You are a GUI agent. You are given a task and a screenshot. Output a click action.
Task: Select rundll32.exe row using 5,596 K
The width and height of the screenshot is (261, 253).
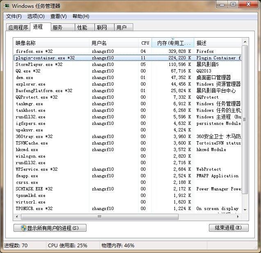point(127,117)
